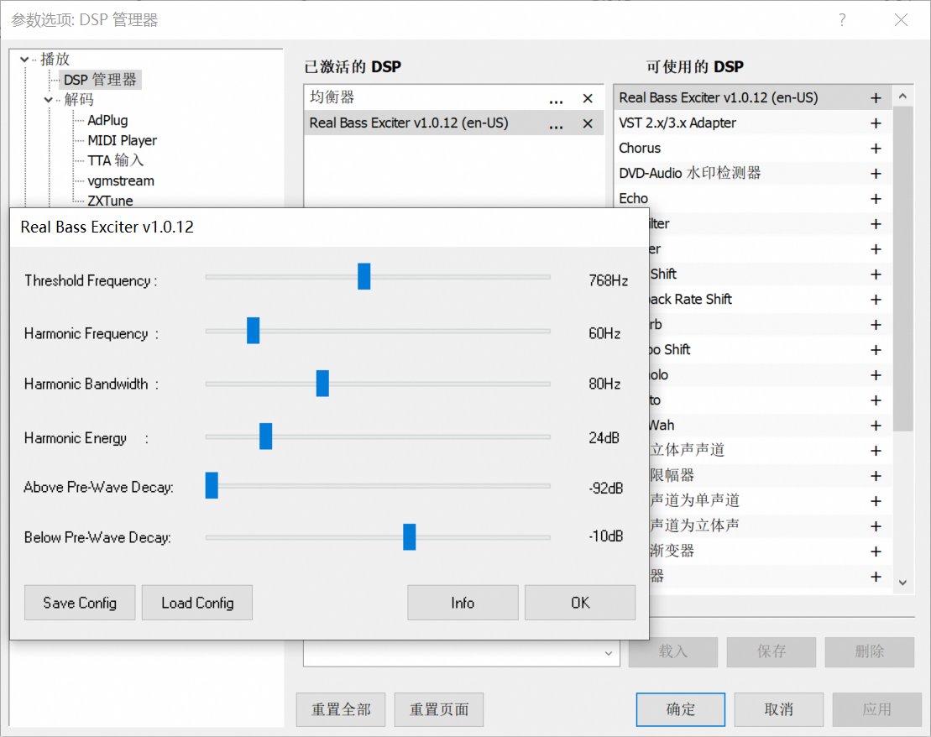Confirm Real Bass Exciter settings with OK

[580, 603]
